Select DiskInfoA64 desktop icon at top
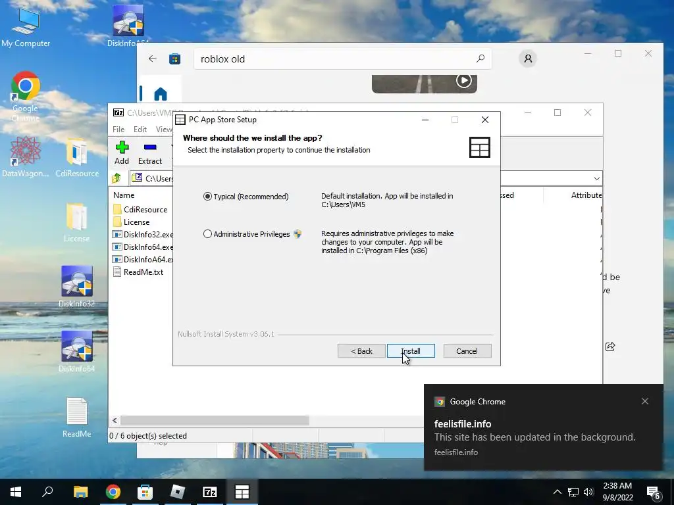Image resolution: width=674 pixels, height=505 pixels. tap(128, 26)
